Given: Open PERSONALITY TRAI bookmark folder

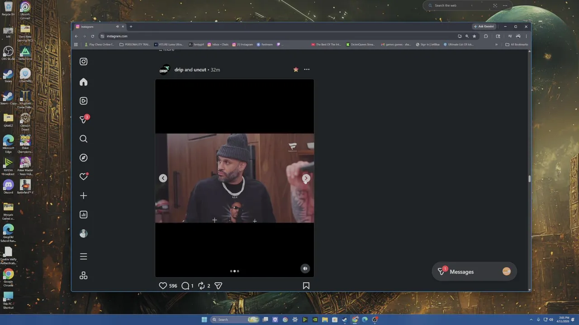Looking at the screenshot, I should click(135, 45).
